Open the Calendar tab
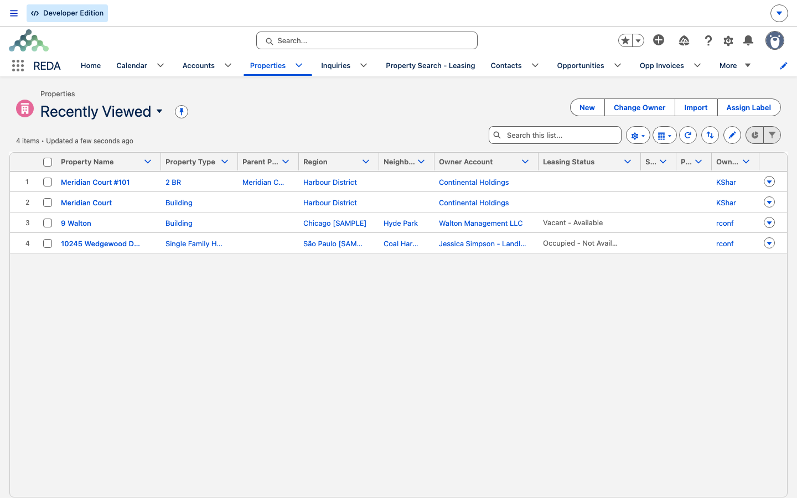The image size is (797, 498). coord(132,65)
